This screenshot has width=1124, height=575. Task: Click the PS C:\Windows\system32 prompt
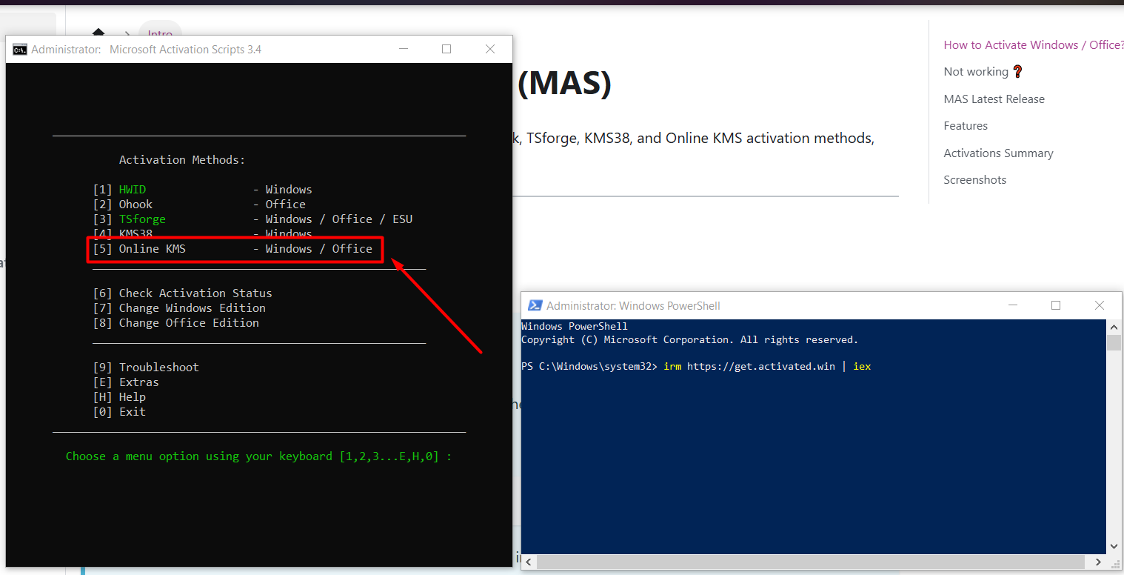click(589, 367)
